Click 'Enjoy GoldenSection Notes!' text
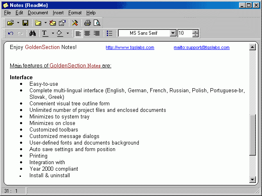The width and height of the screenshot is (262, 196). point(43,47)
